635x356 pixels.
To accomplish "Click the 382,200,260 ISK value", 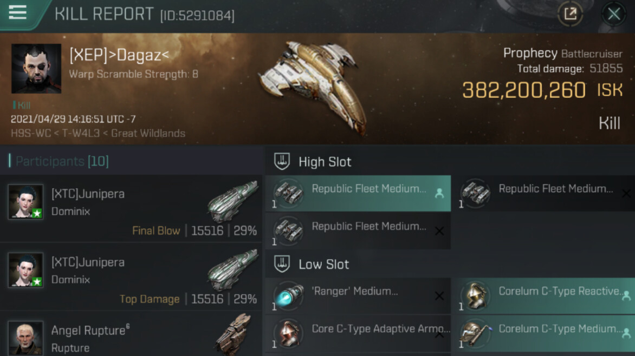I will point(524,91).
